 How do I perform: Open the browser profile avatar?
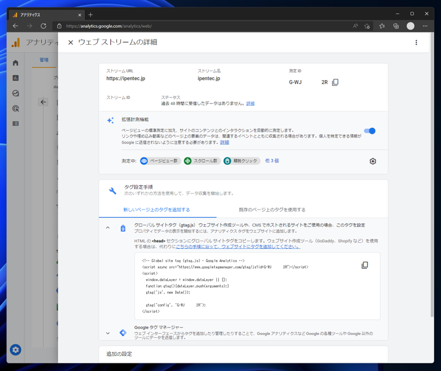[x=410, y=26]
